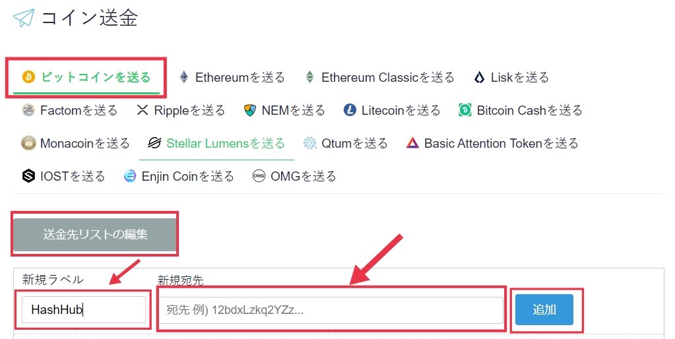Click the Ethereum diamond icon
This screenshot has width=675, height=339.
click(184, 77)
